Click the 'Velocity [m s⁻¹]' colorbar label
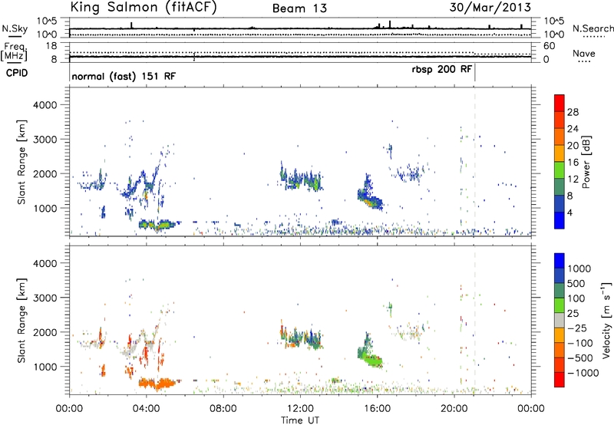 click(606, 320)
